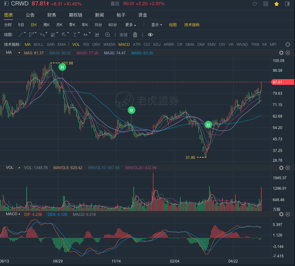295x266 pixels.
Task: Click the candlestick chart icon in drawing bar
Action: [97, 35]
